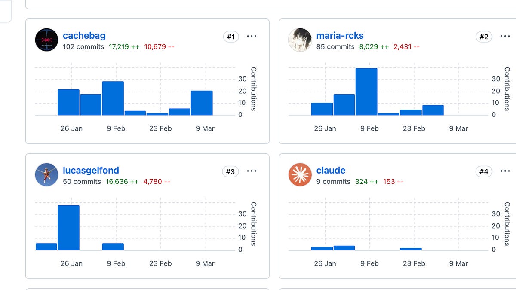This screenshot has width=516, height=290.
Task: Open the options menu on cachebag's card
Action: point(252,36)
